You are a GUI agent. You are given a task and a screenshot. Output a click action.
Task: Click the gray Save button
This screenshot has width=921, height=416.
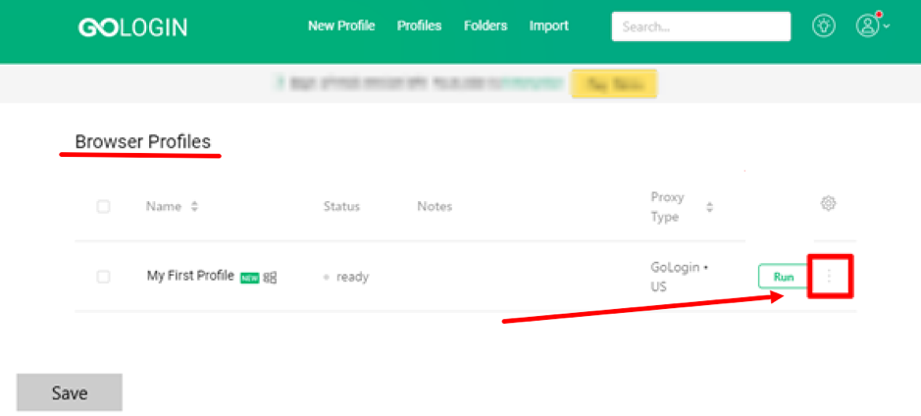70,392
